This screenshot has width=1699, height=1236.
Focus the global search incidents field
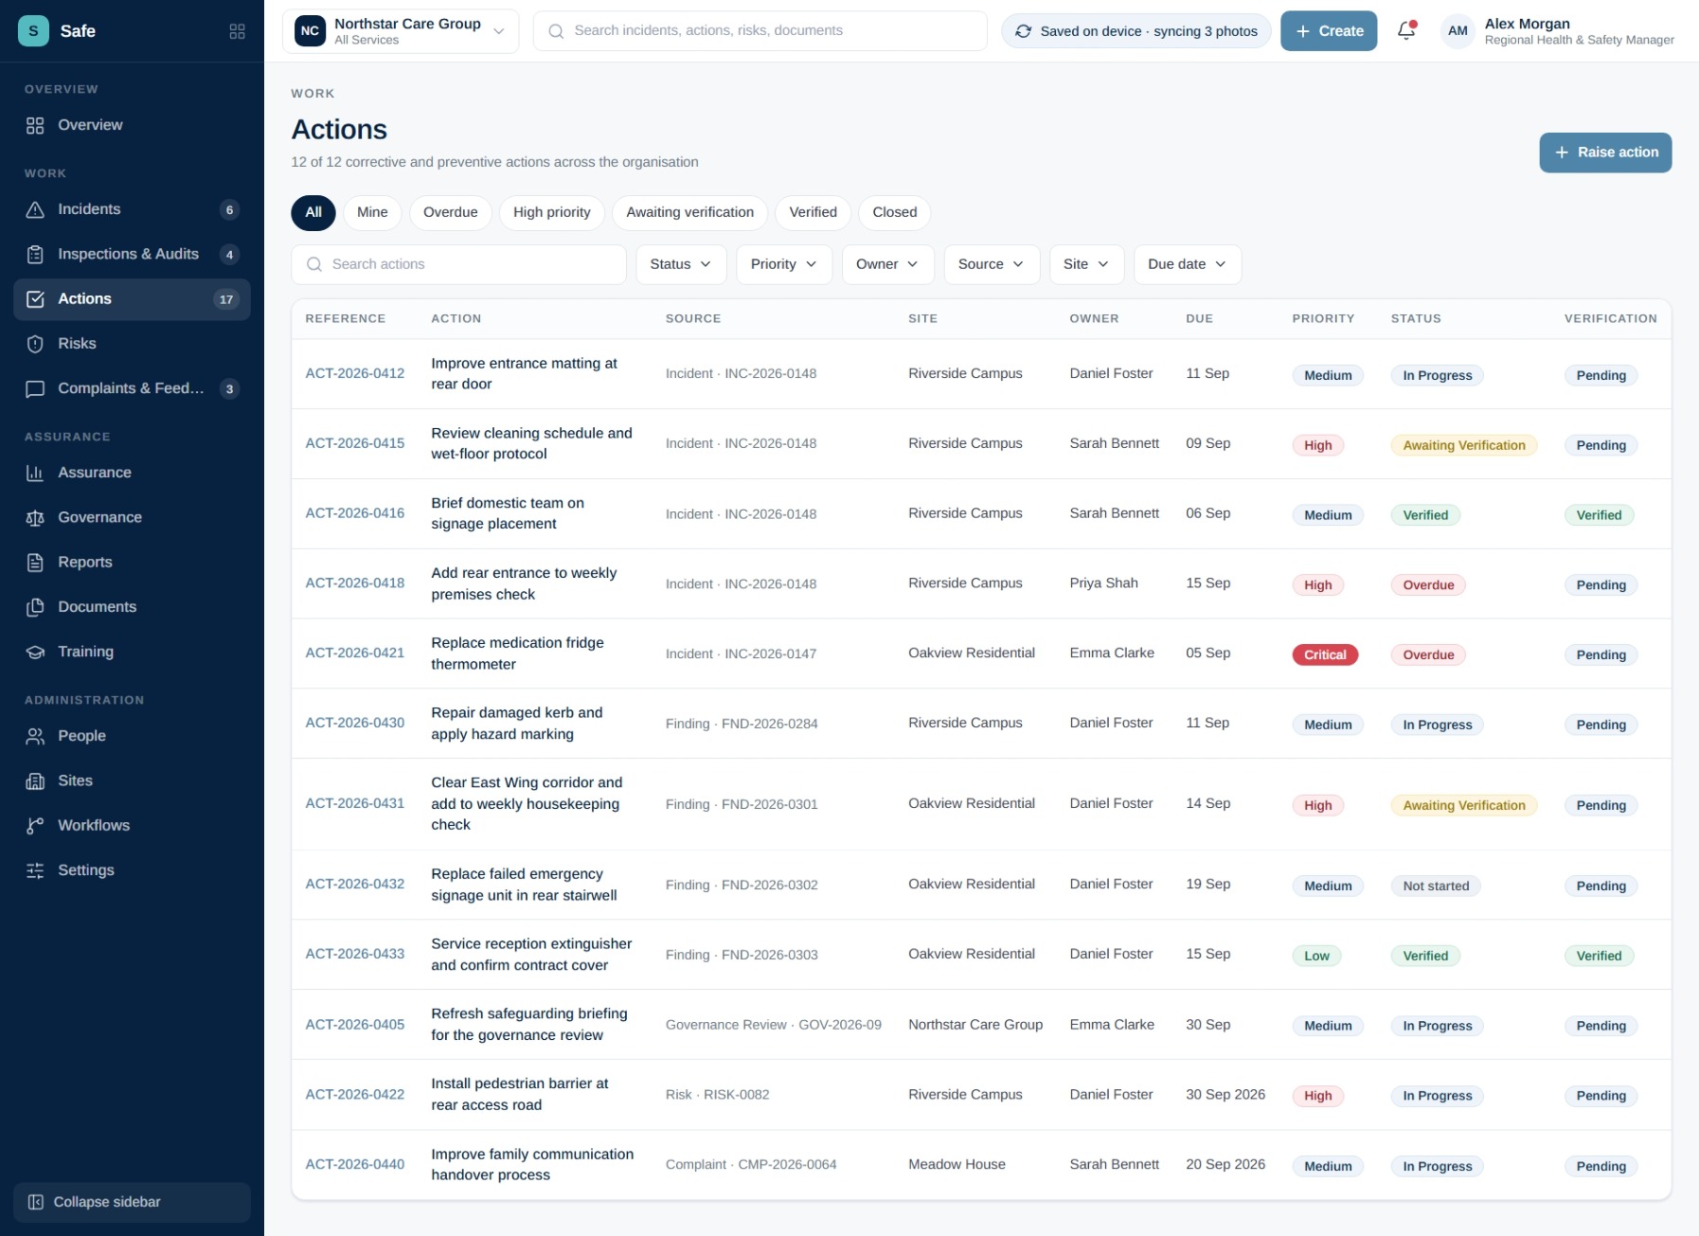coord(760,31)
